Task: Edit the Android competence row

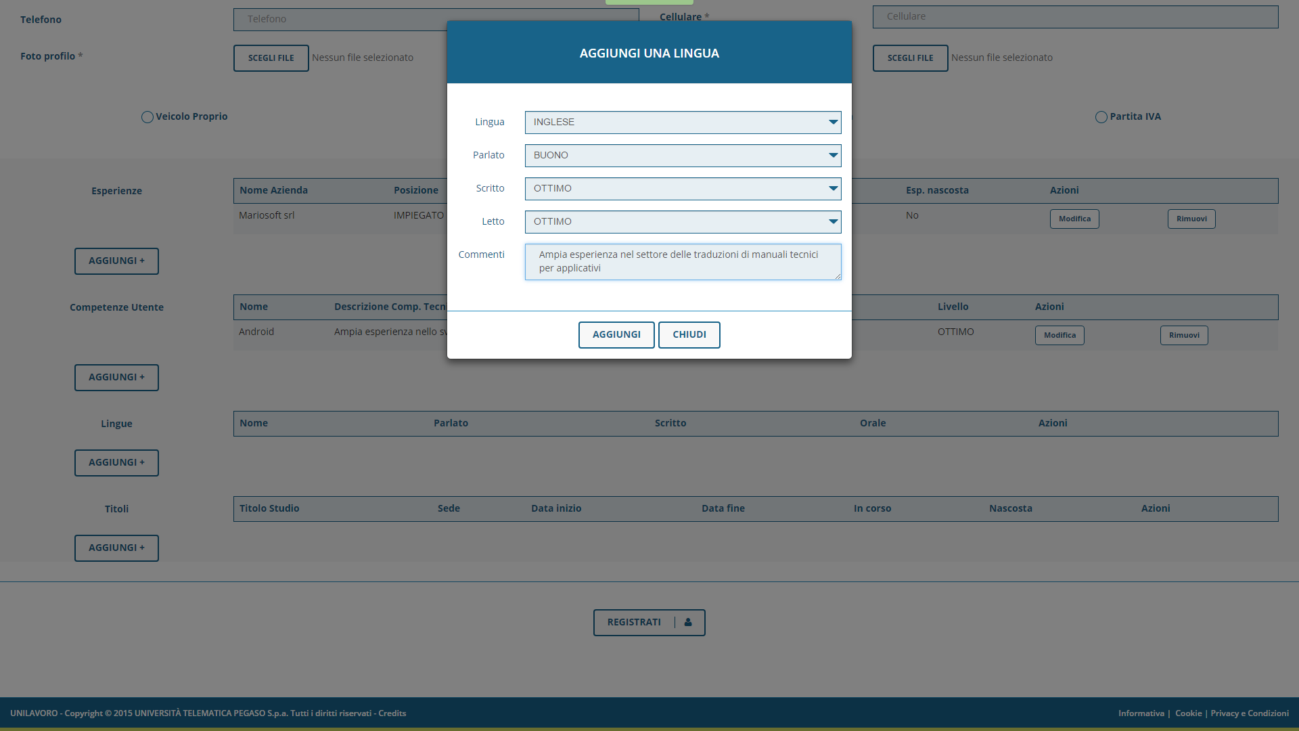Action: click(1059, 335)
